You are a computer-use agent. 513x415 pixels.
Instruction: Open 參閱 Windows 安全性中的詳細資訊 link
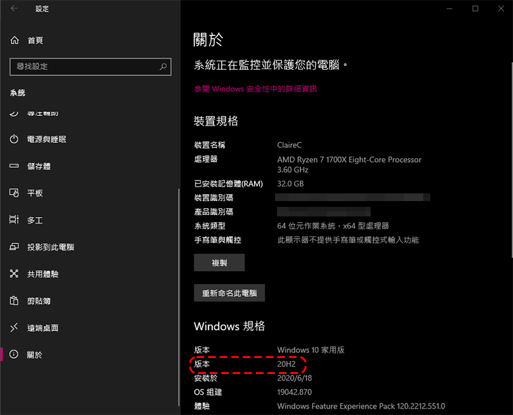point(255,89)
